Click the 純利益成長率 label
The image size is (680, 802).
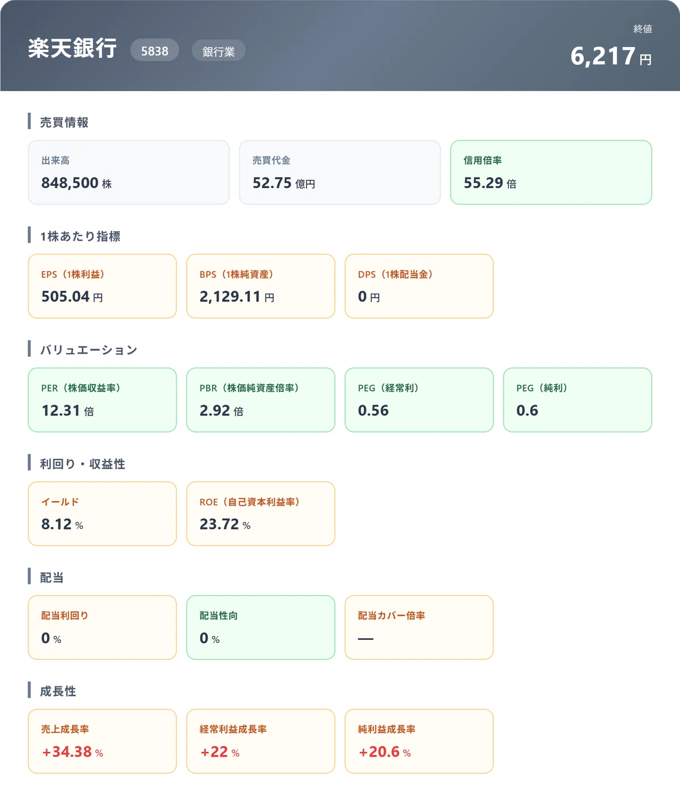tap(386, 729)
